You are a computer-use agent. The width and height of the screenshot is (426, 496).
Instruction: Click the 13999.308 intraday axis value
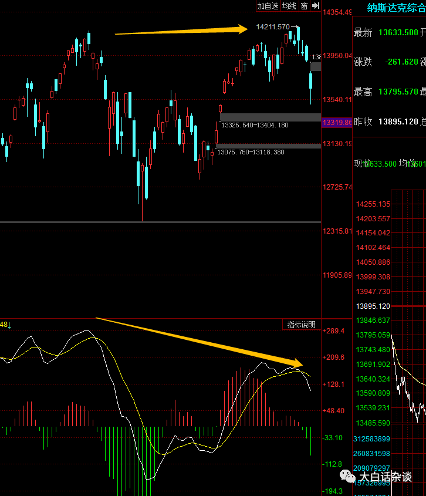pyautogui.click(x=373, y=277)
